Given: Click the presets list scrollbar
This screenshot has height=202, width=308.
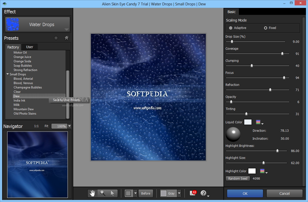Looking at the screenshot, I should 68,94.
